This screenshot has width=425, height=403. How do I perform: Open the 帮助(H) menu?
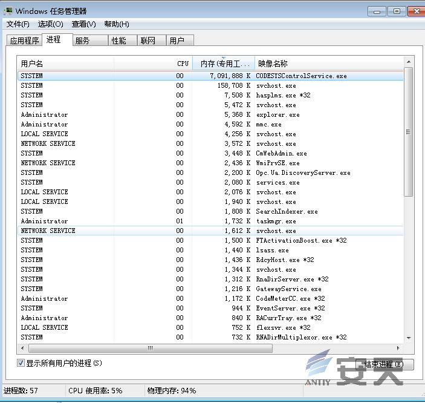117,24
